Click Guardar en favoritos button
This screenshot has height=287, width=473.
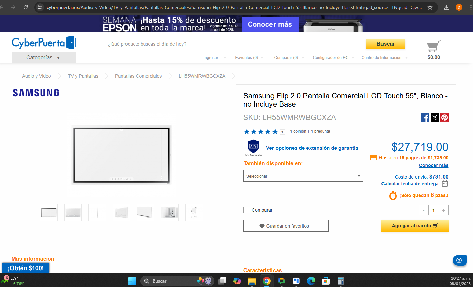pos(286,226)
